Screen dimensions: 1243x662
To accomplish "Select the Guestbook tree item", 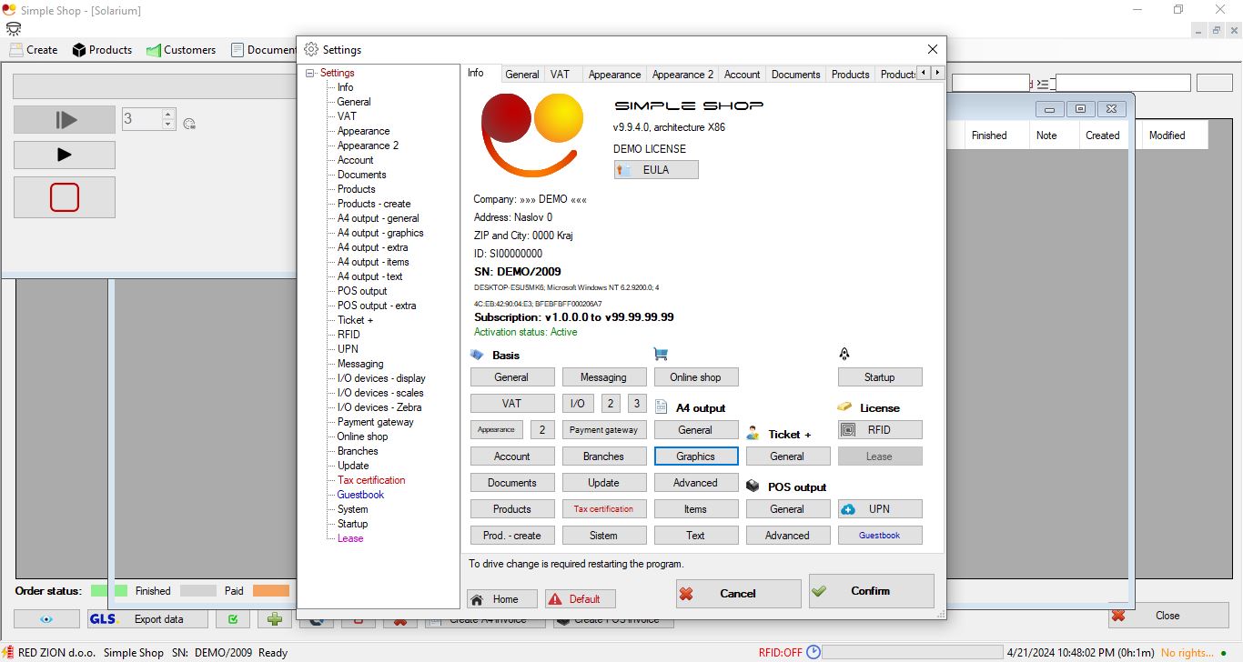I will tap(360, 495).
